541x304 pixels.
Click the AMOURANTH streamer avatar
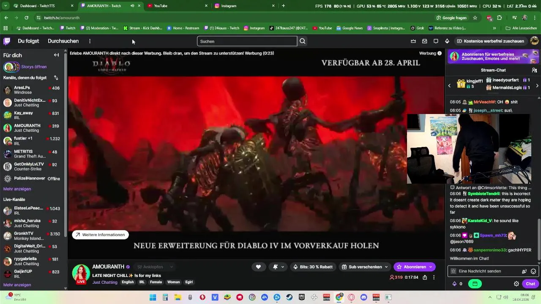click(81, 273)
